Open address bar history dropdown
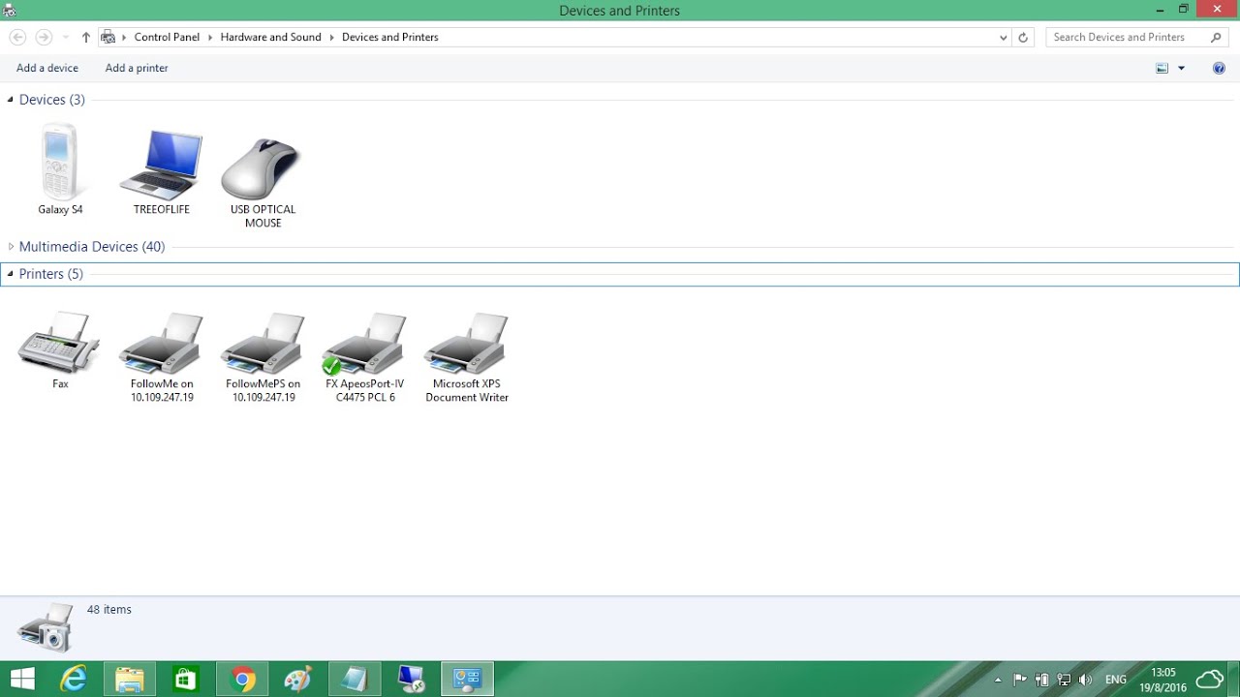This screenshot has height=697, width=1240. click(1003, 37)
